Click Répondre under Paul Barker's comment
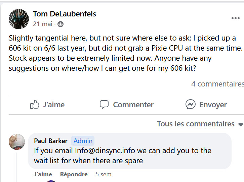 tap(74, 174)
